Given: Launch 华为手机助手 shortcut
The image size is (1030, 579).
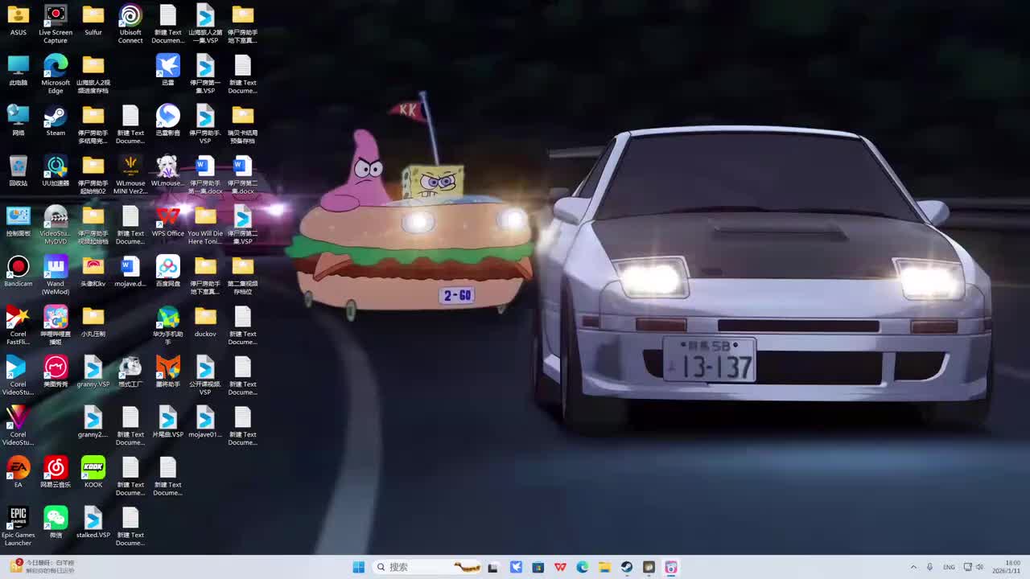Looking at the screenshot, I should pos(168,326).
